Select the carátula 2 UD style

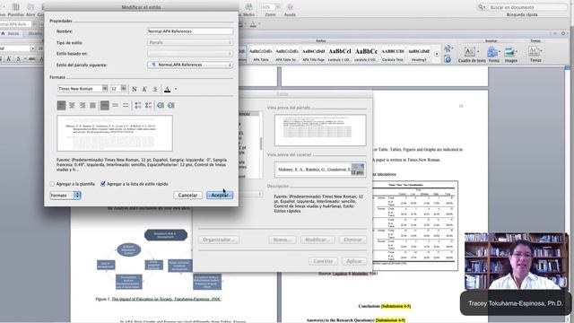(366, 54)
